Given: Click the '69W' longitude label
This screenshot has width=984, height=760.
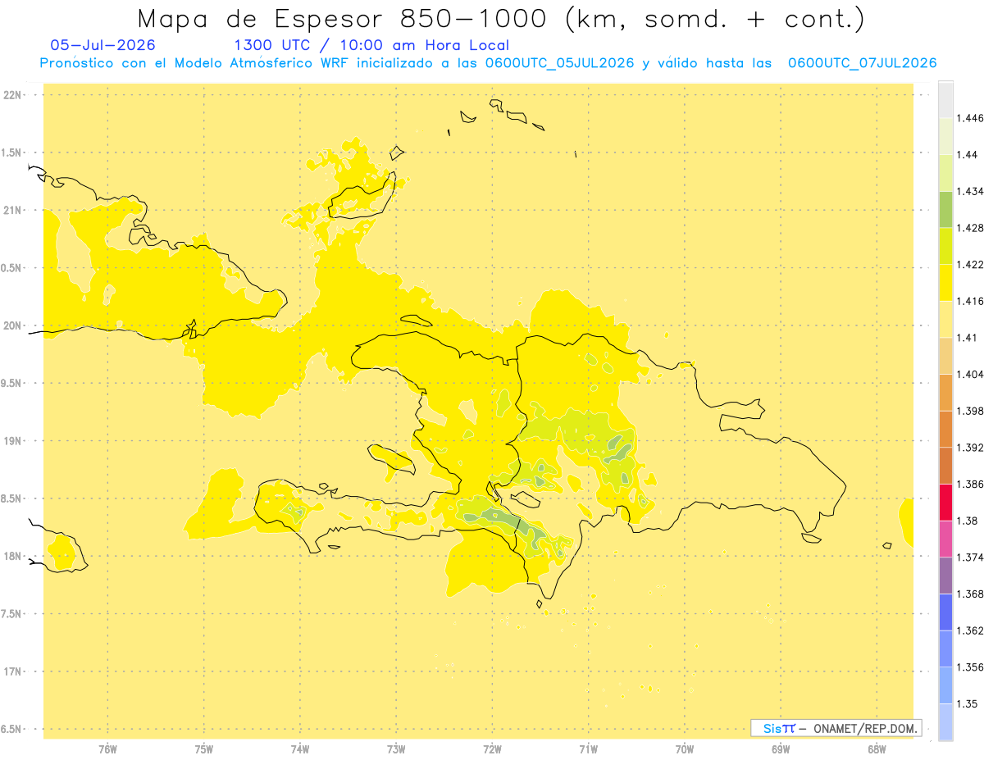Looking at the screenshot, I should pyautogui.click(x=781, y=749).
